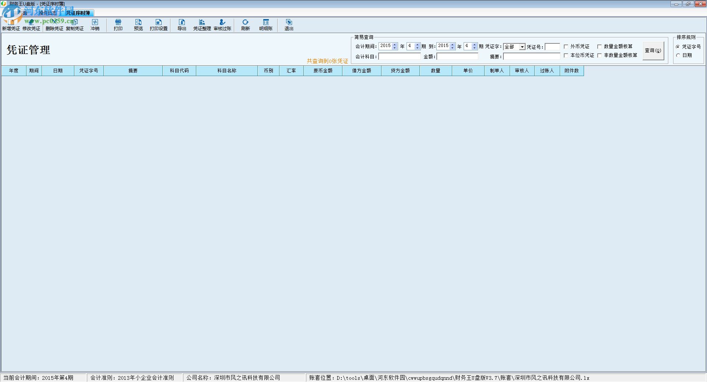Switch to the 操作日志 tab
The height and width of the screenshot is (382, 707).
pyautogui.click(x=48, y=13)
